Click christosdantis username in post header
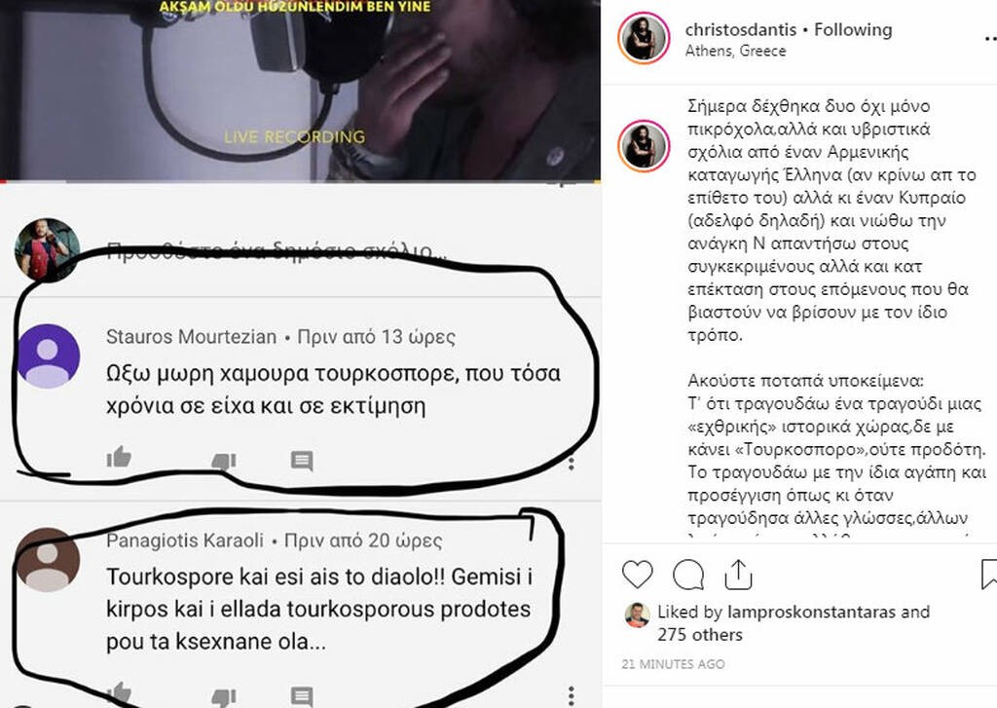997x708 pixels. point(740,29)
